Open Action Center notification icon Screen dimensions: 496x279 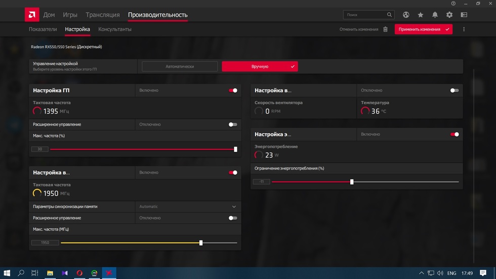[483, 273]
